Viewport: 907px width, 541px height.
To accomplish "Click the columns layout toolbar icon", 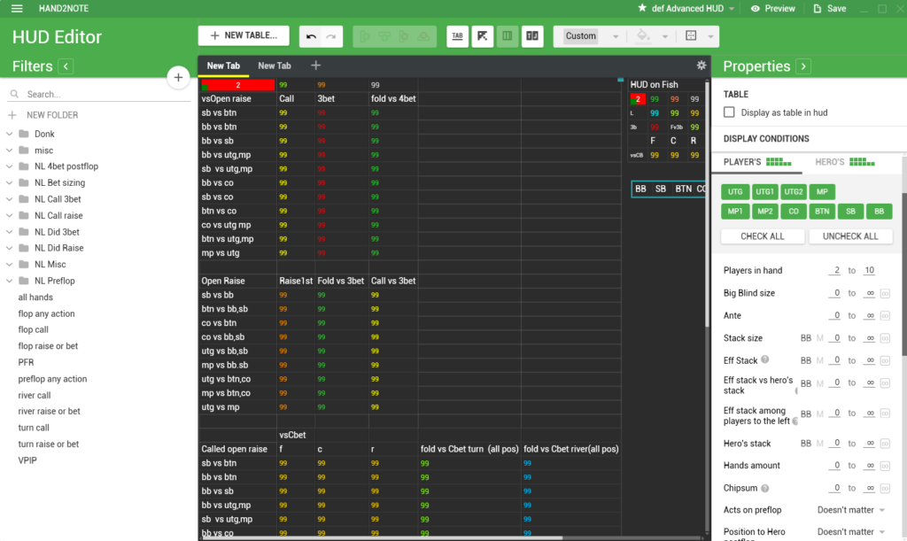I will [508, 36].
